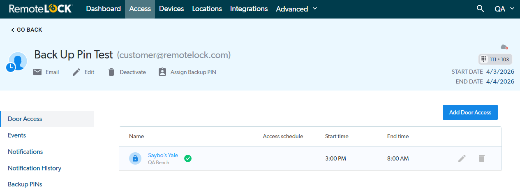
Task: Click the trash icon beside Deactivate
Action: (x=111, y=72)
